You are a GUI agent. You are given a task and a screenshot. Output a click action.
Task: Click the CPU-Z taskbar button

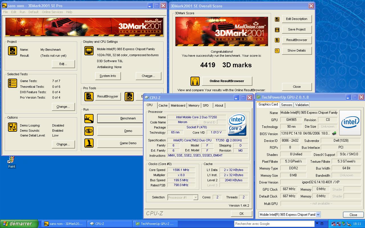(110, 224)
